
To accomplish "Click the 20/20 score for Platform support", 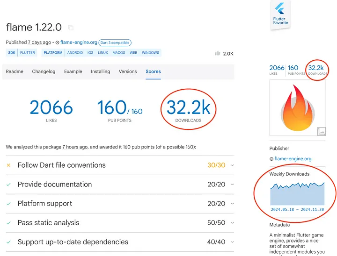I will 216,203.
